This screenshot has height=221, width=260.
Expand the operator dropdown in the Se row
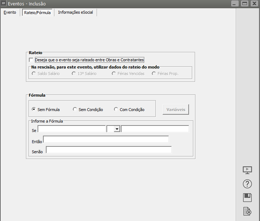click(x=117, y=129)
